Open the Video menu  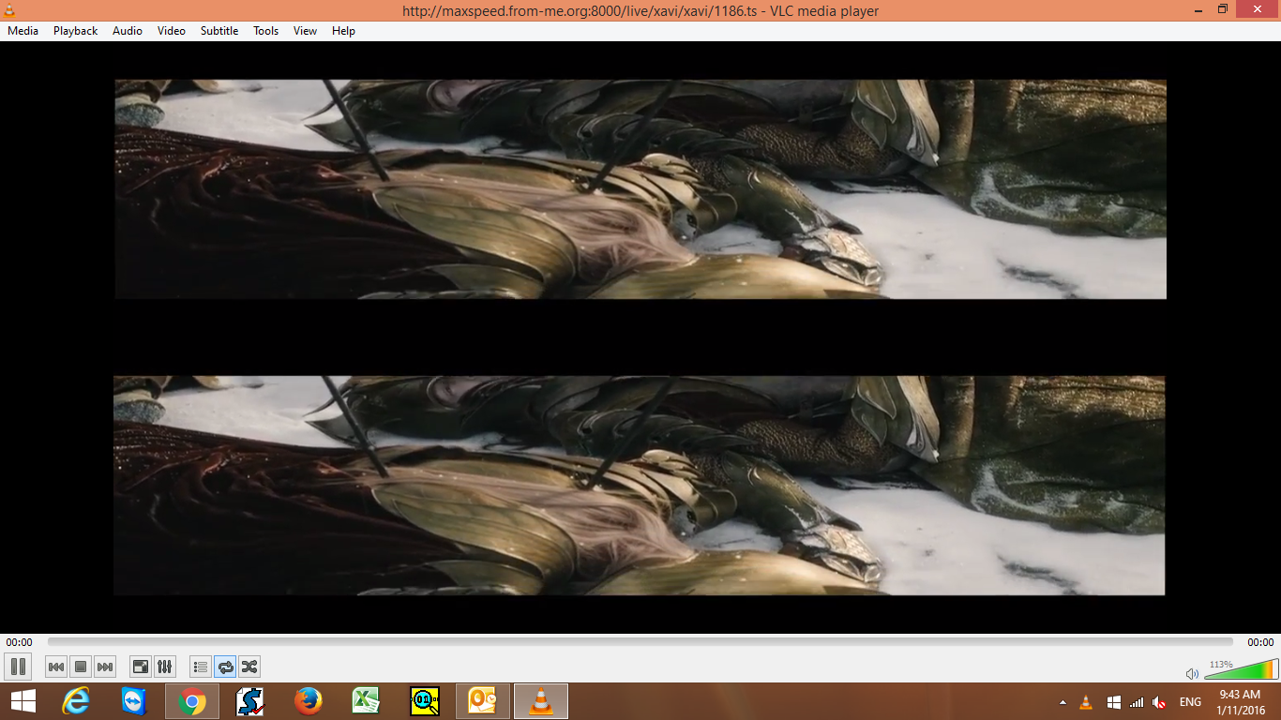pyautogui.click(x=172, y=31)
